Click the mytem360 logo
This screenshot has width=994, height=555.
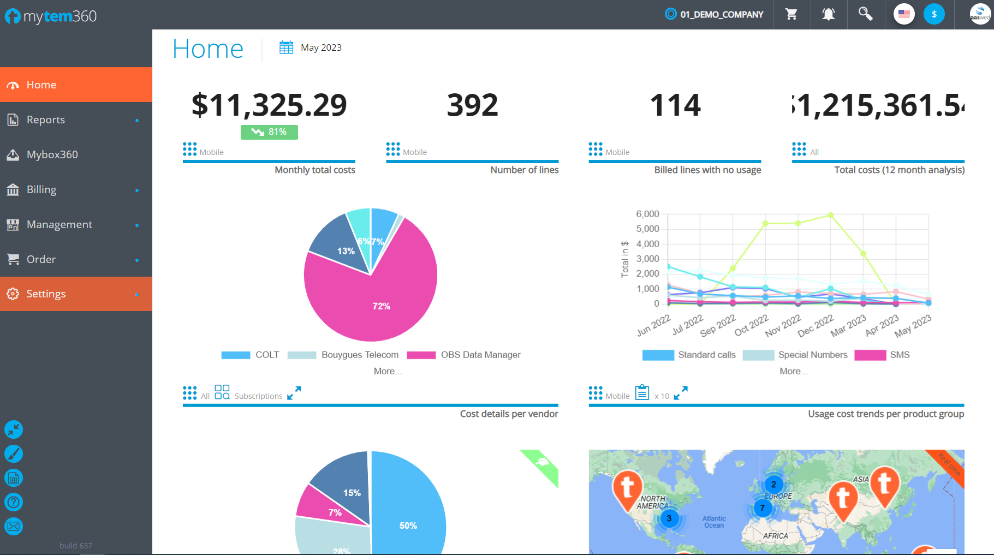pyautogui.click(x=51, y=16)
